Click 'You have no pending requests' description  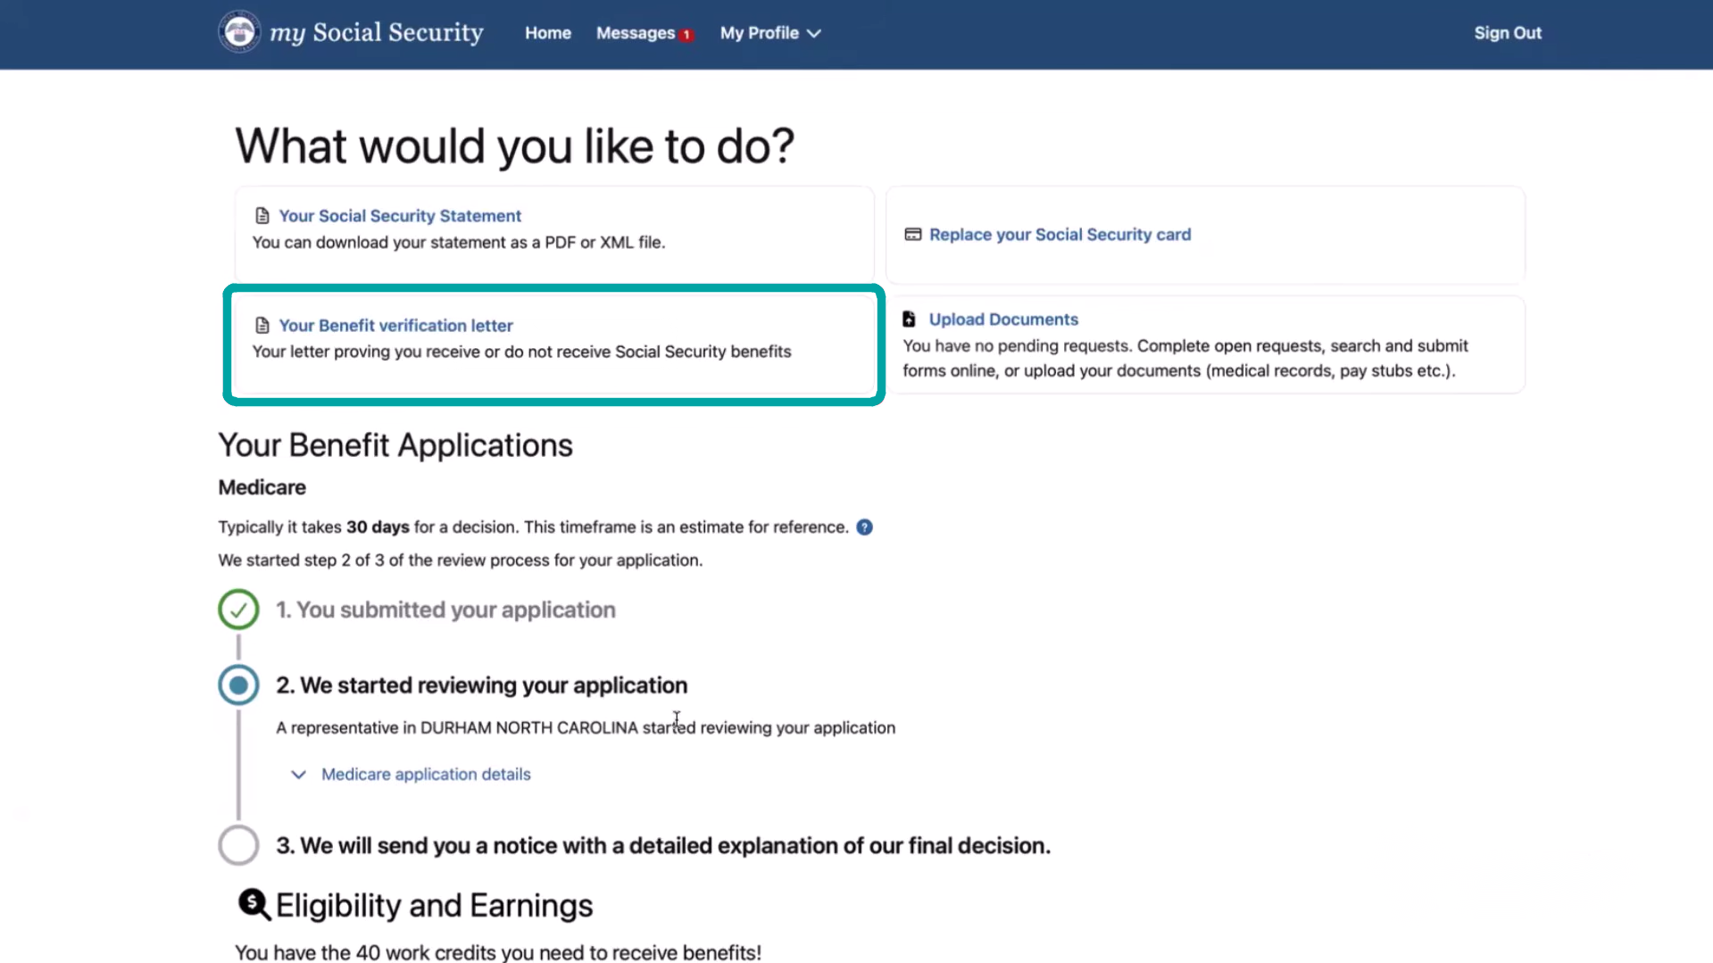[x=1185, y=359]
